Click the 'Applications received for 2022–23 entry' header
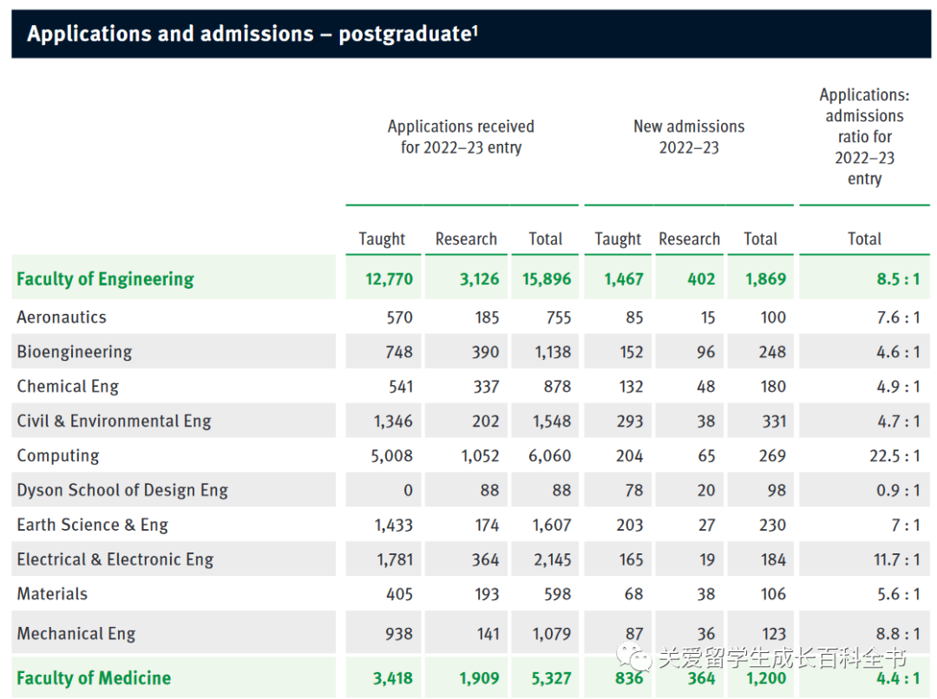Image resolution: width=937 pixels, height=699 pixels. coord(461,137)
